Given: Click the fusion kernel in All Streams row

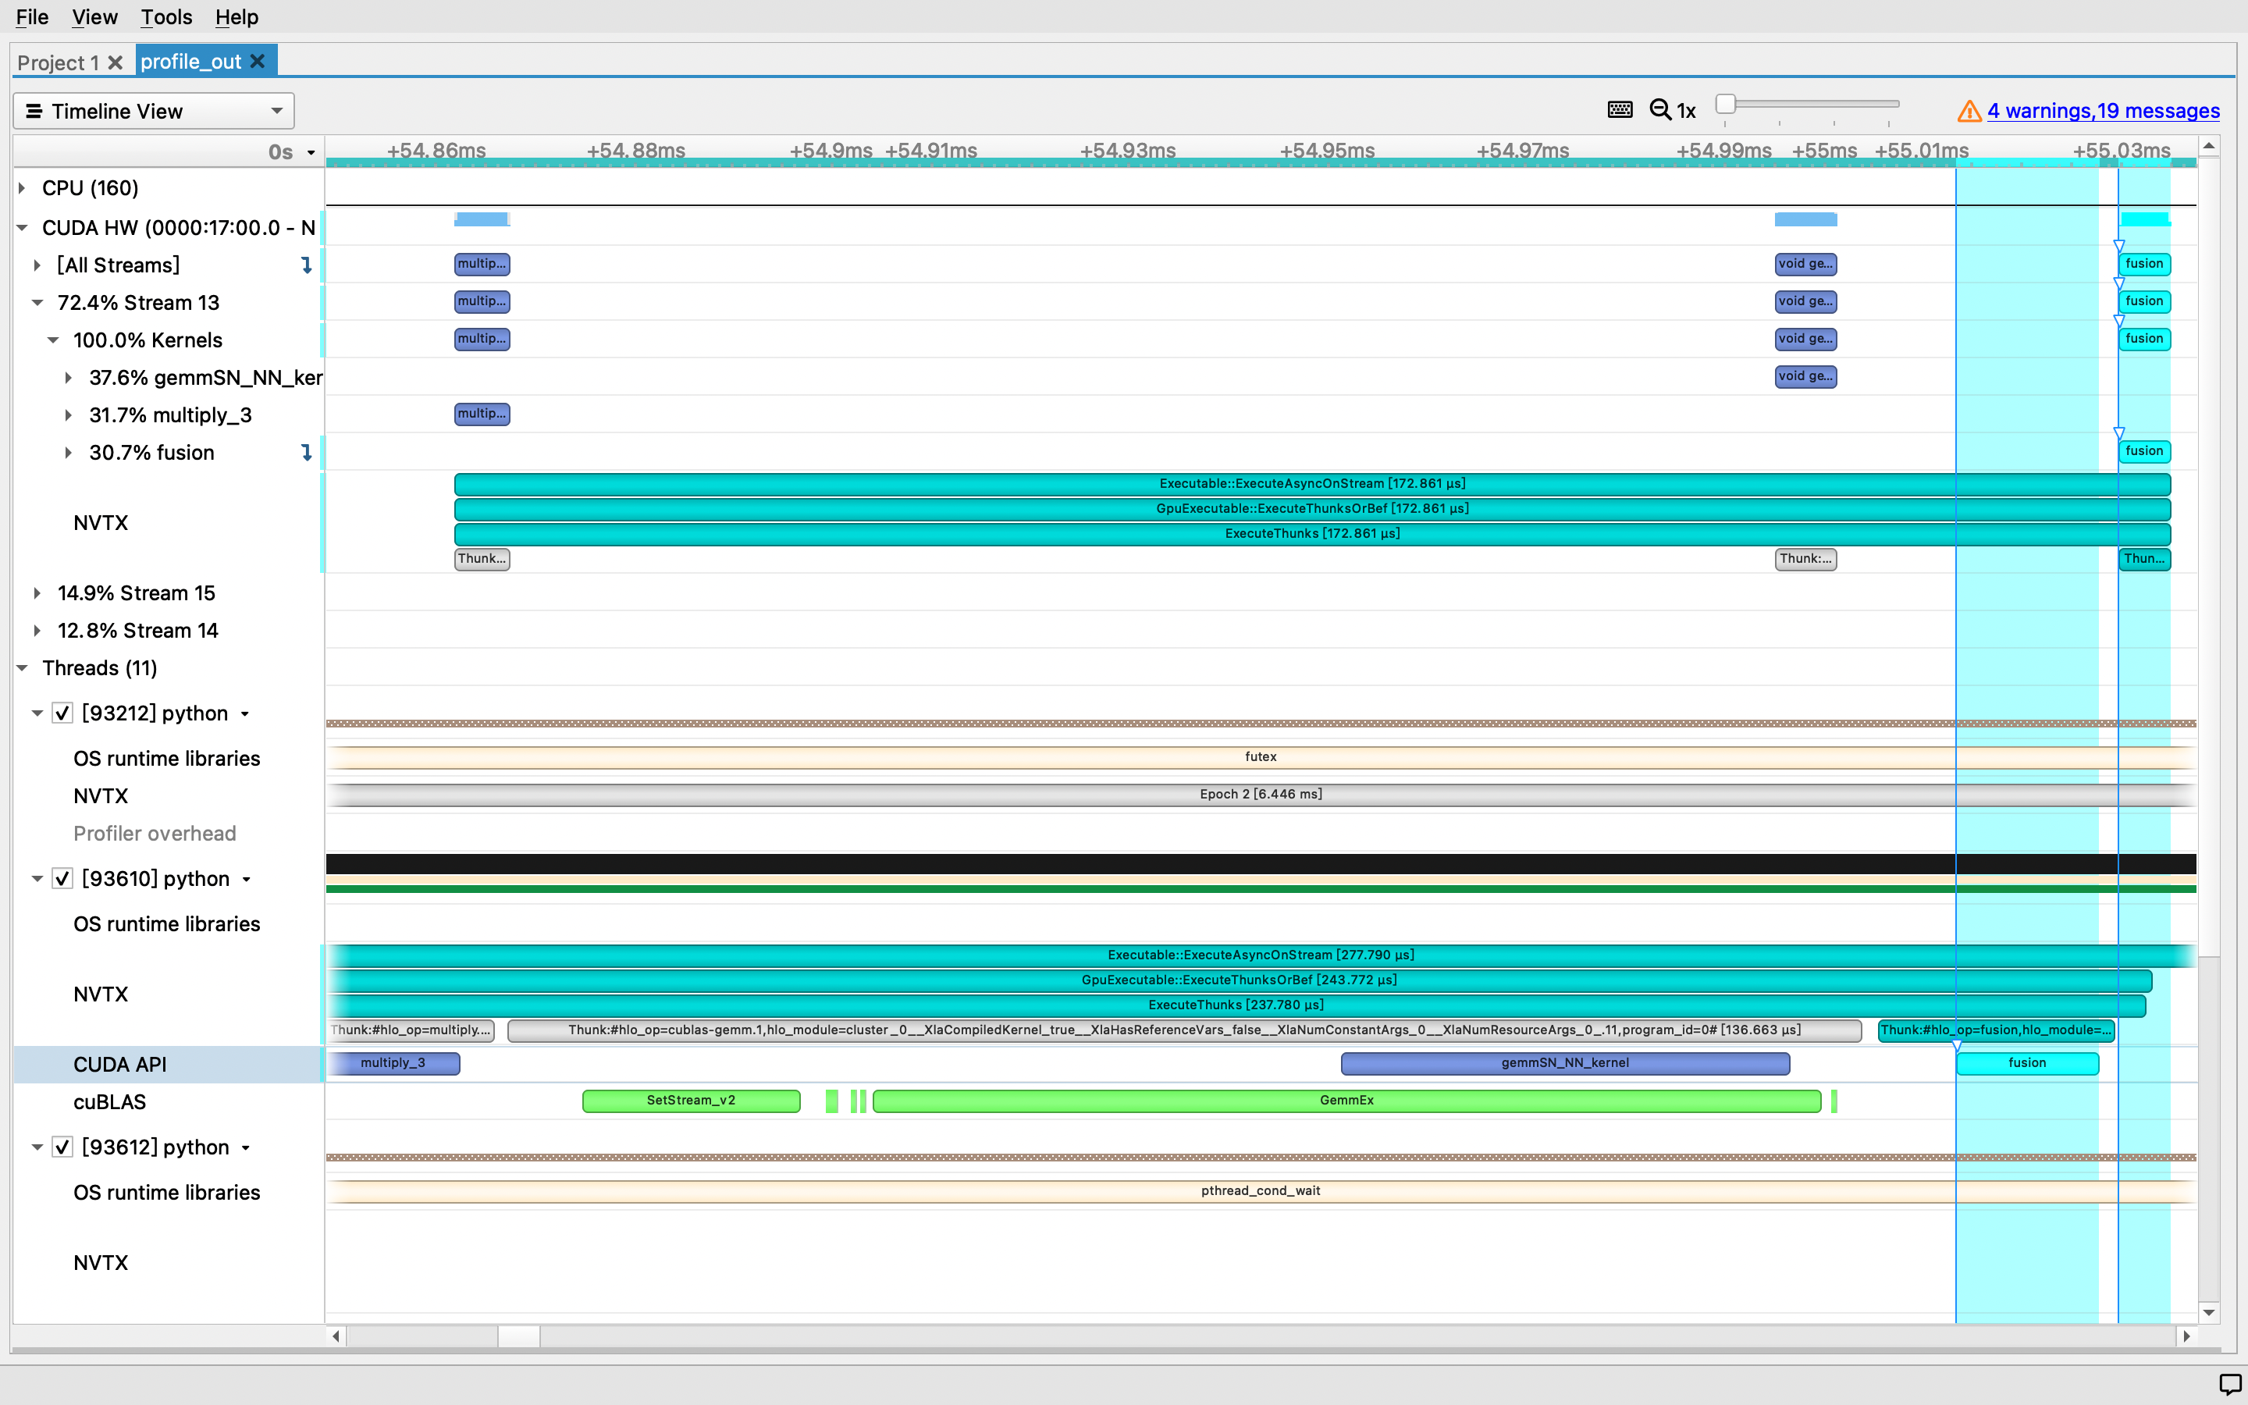Looking at the screenshot, I should (x=2144, y=264).
